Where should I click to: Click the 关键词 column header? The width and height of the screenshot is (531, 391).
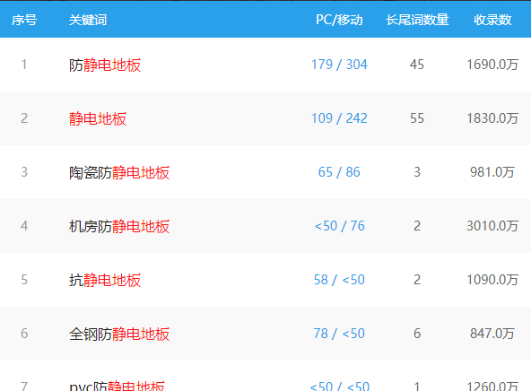point(88,20)
